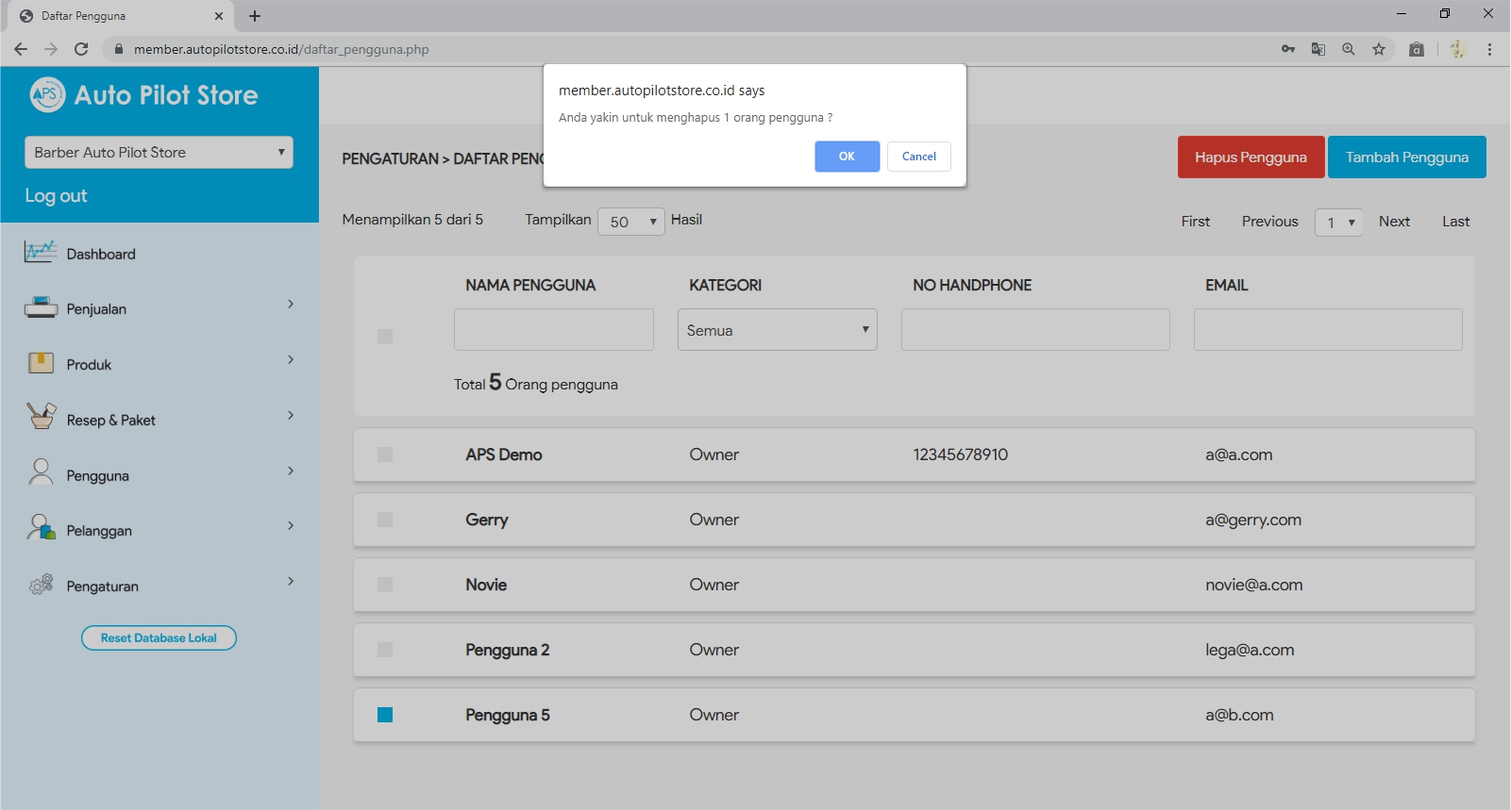Viewport: 1511px width, 810px height.
Task: Expand the Penjualan menu arrow
Action: (x=291, y=304)
